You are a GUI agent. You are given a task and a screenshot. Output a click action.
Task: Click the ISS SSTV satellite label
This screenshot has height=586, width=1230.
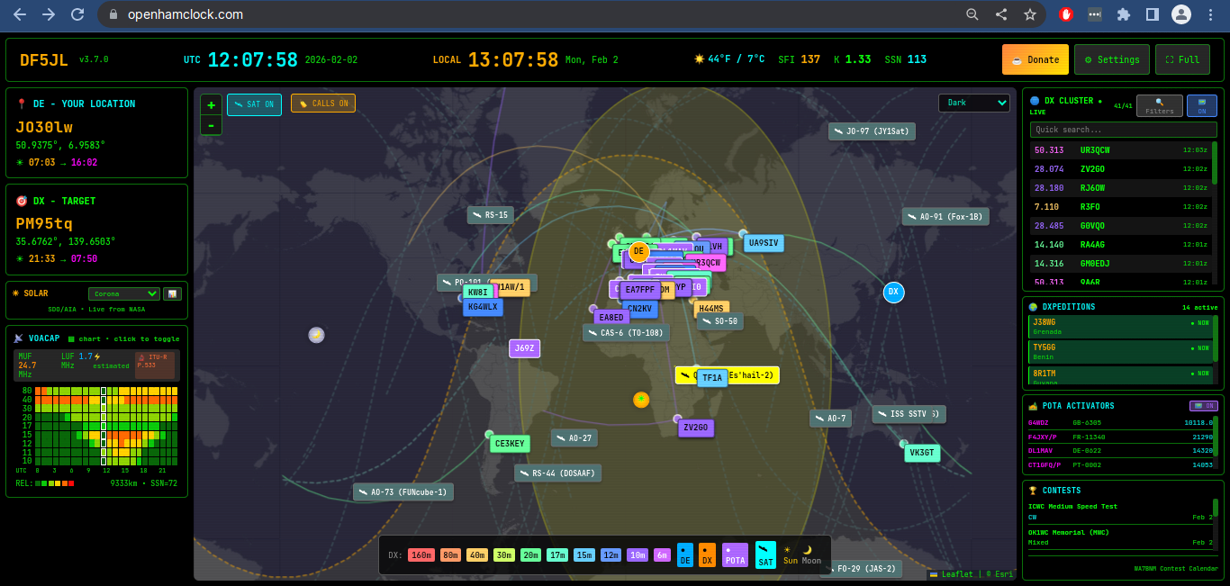click(x=909, y=414)
